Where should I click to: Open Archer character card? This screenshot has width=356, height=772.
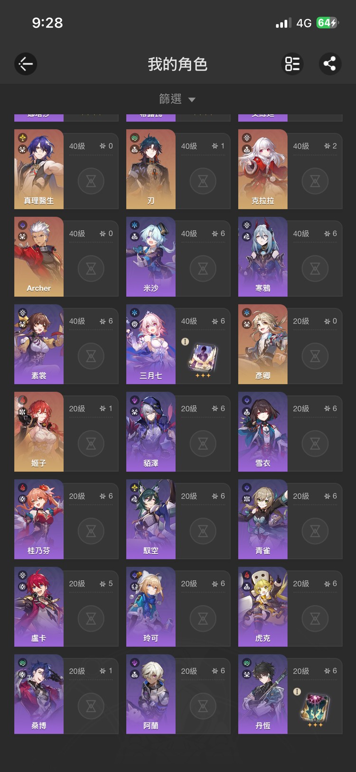[x=66, y=257]
